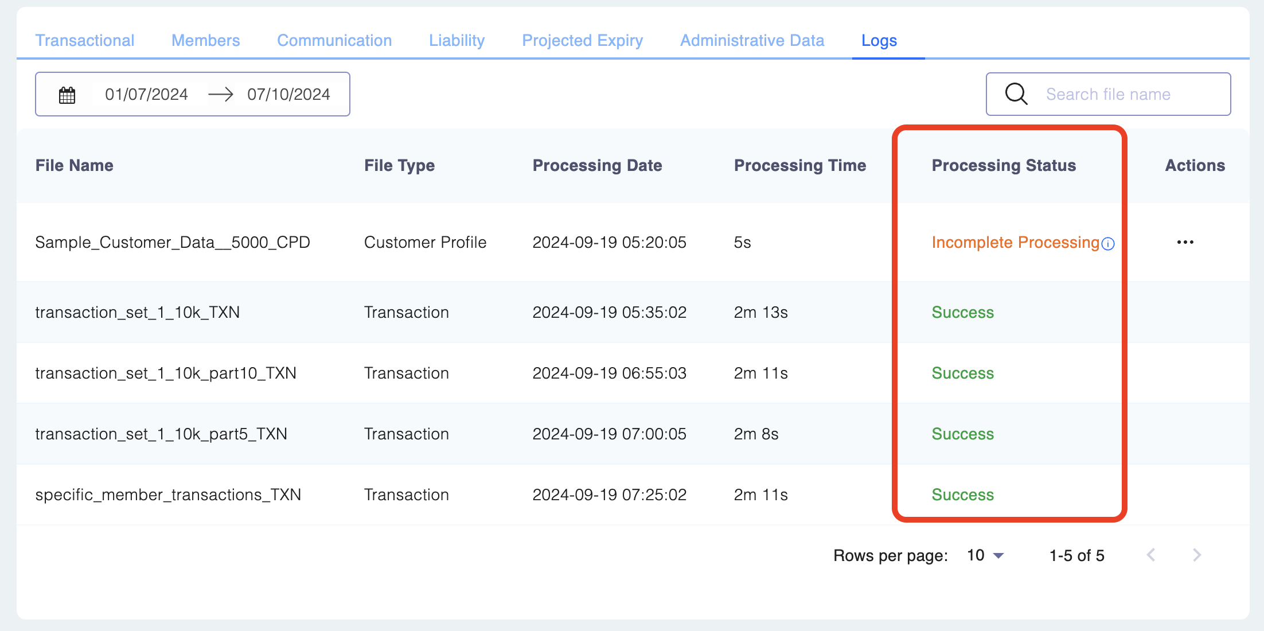Screen dimensions: 1264x631
Task: Open the Liability tab
Action: 457,40
